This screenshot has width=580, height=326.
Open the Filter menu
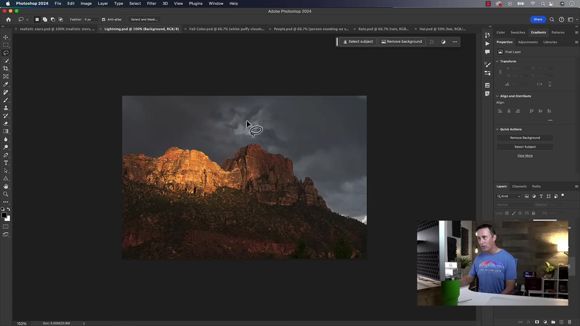pyautogui.click(x=151, y=3)
